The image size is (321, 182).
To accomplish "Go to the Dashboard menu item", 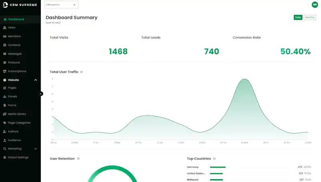I will (x=20, y=19).
